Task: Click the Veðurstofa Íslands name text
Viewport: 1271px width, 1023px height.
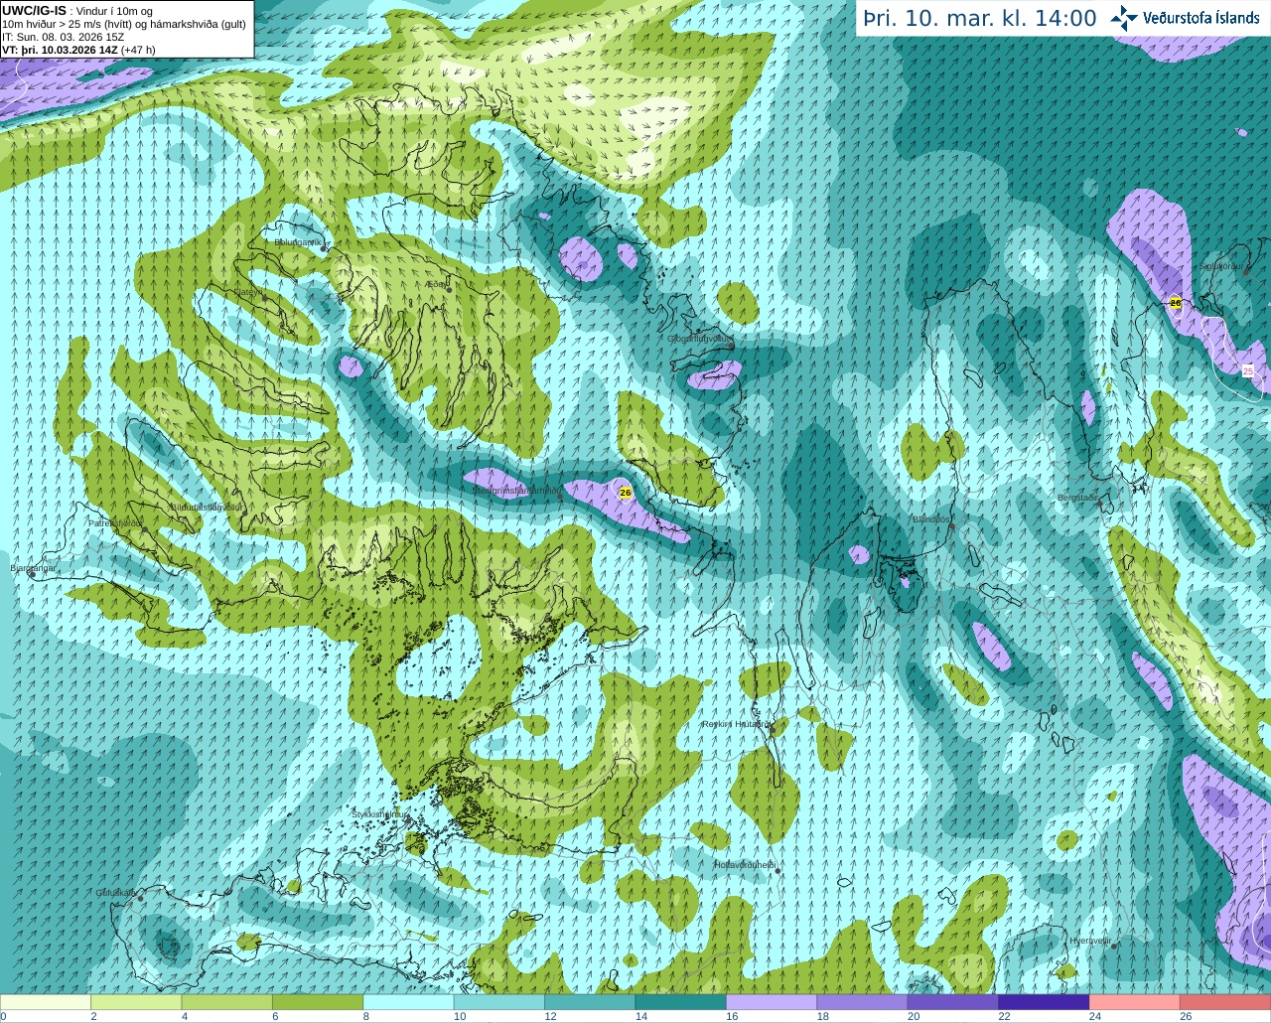Action: [1200, 18]
